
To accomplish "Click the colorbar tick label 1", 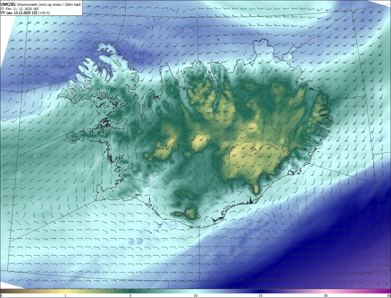I will pos(65,296).
